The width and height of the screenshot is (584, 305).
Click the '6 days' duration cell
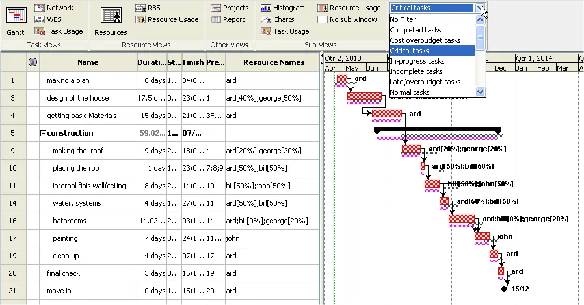coord(152,80)
